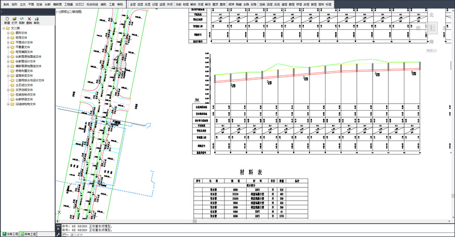The height and width of the screenshot is (237, 455).
Task: Click 选显 layer toolbar button
Action: [x=140, y=5]
